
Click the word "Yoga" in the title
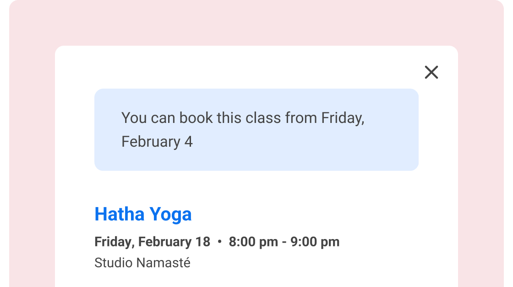(170, 214)
